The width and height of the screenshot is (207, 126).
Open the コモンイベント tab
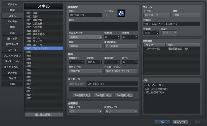click(x=12, y=67)
